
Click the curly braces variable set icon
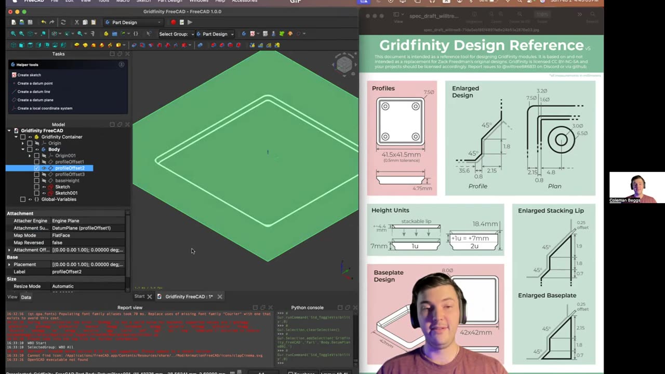pyautogui.click(x=136, y=34)
